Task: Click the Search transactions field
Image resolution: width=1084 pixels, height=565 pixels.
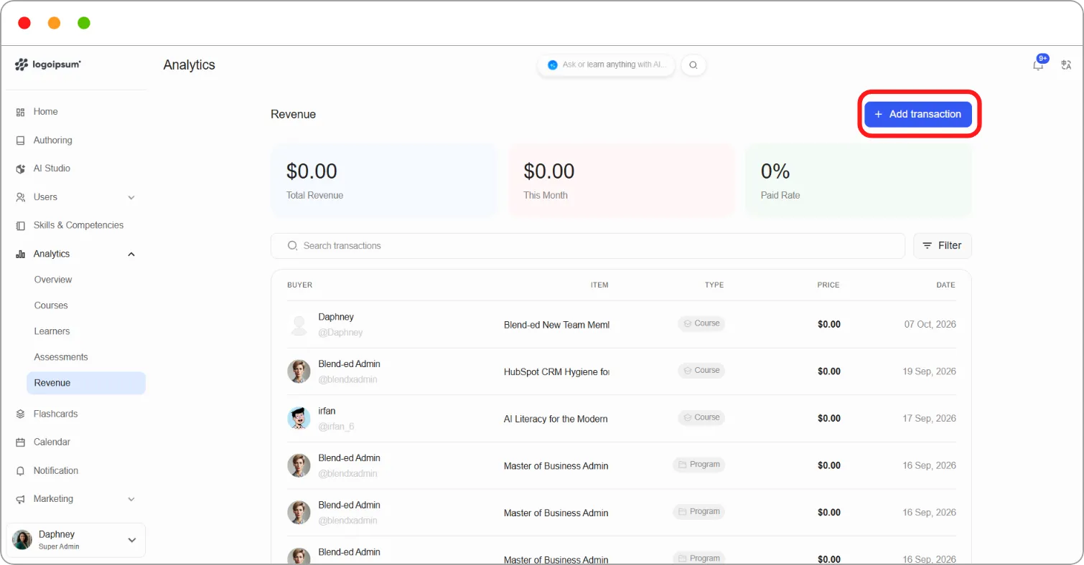Action: tap(588, 246)
